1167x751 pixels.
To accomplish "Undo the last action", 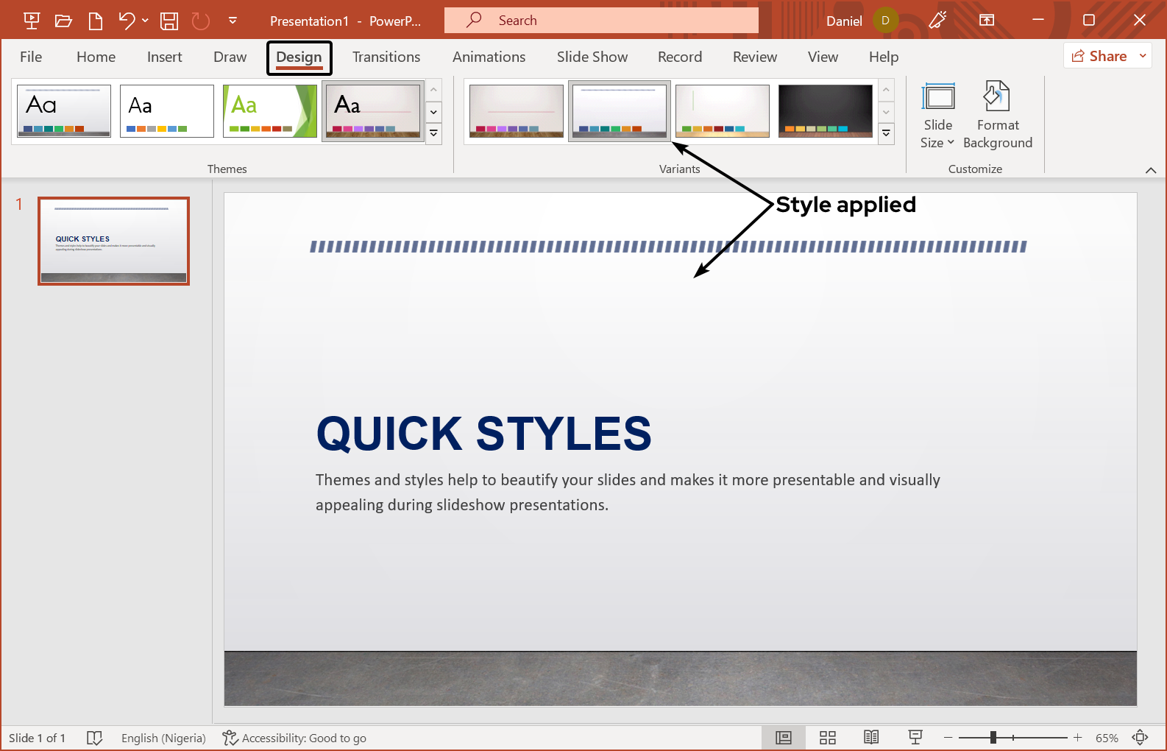I will [x=127, y=21].
